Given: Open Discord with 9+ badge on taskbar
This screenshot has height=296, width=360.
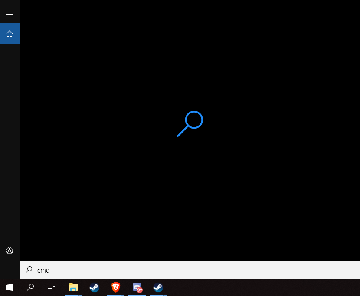Looking at the screenshot, I should pyautogui.click(x=137, y=287).
